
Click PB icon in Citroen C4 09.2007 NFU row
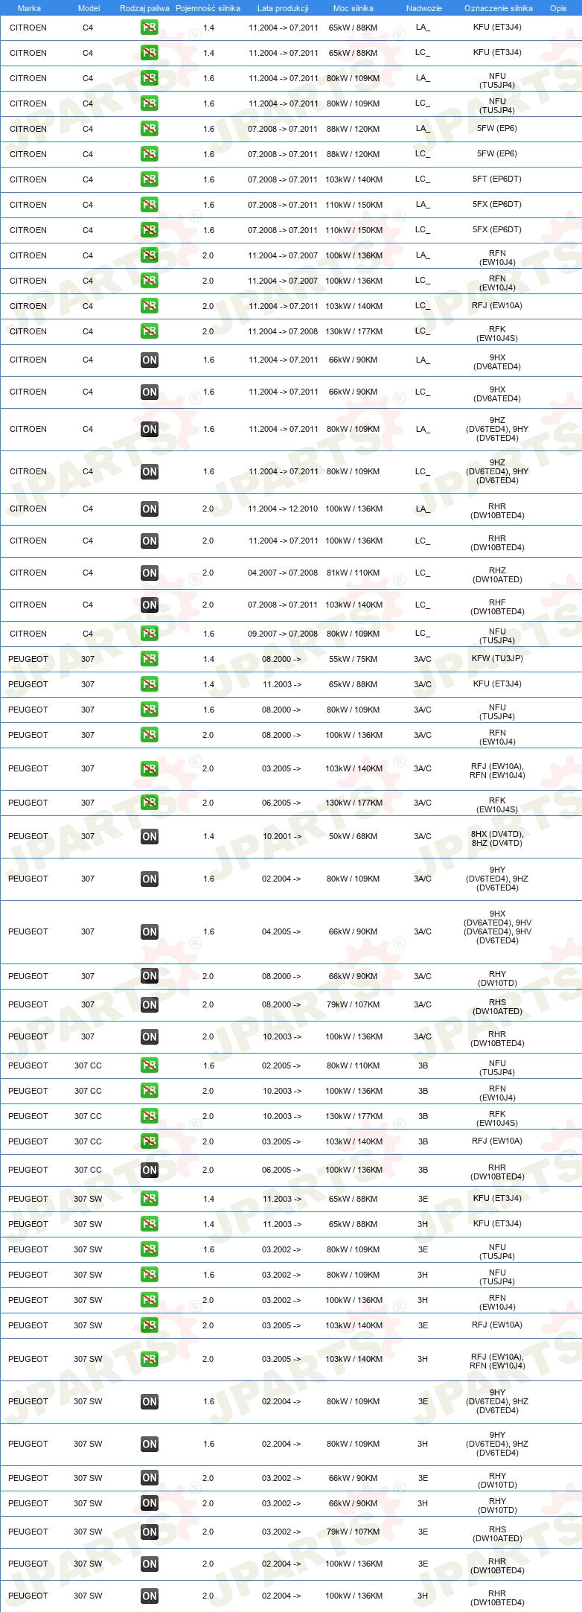(149, 634)
